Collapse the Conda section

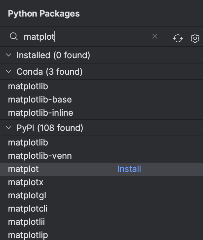[x=9, y=72]
